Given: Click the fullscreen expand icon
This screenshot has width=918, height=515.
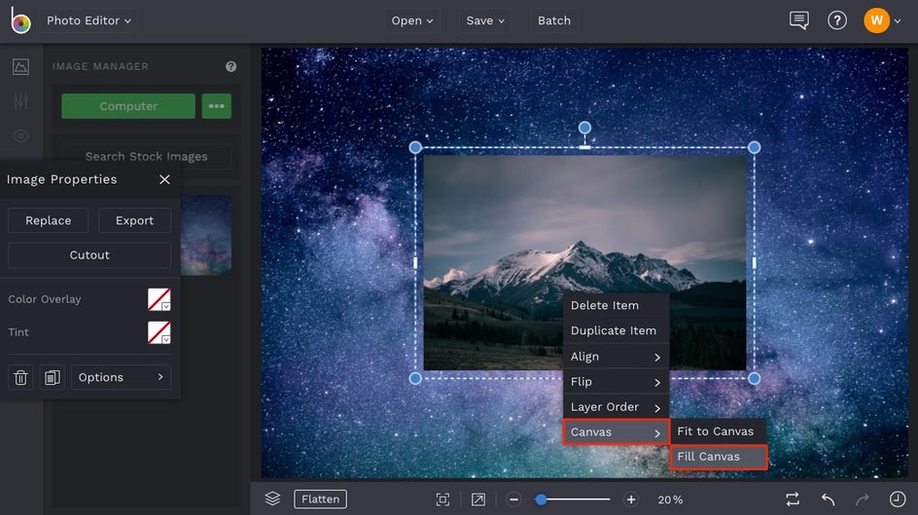Looking at the screenshot, I should click(478, 499).
